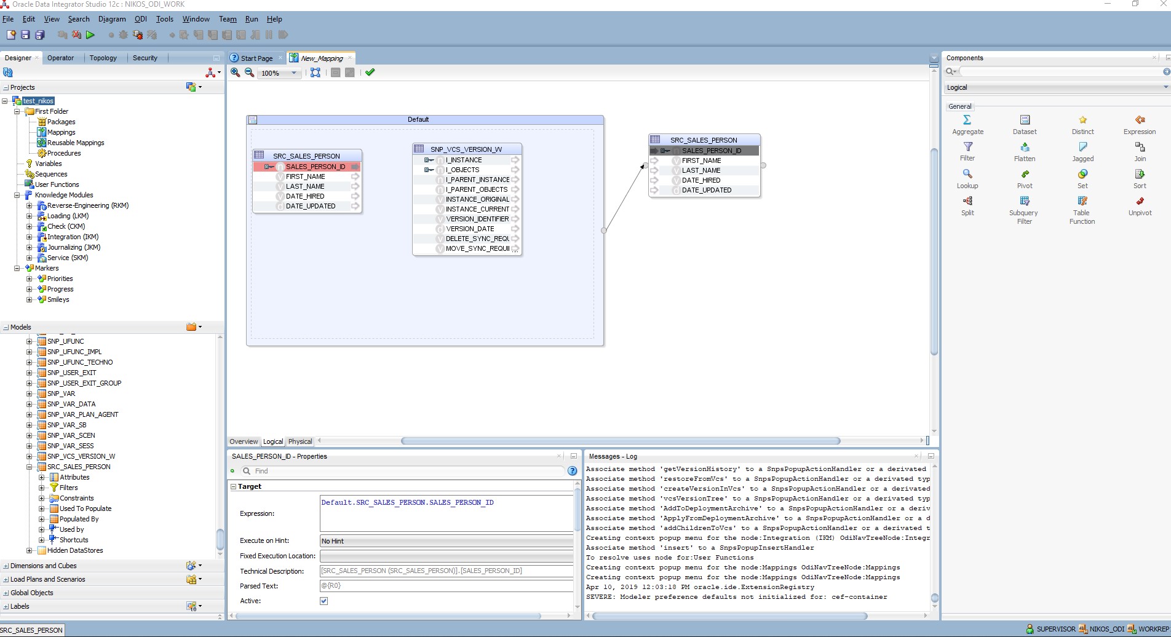Open the ODI menu
1171x637 pixels.
pos(140,19)
